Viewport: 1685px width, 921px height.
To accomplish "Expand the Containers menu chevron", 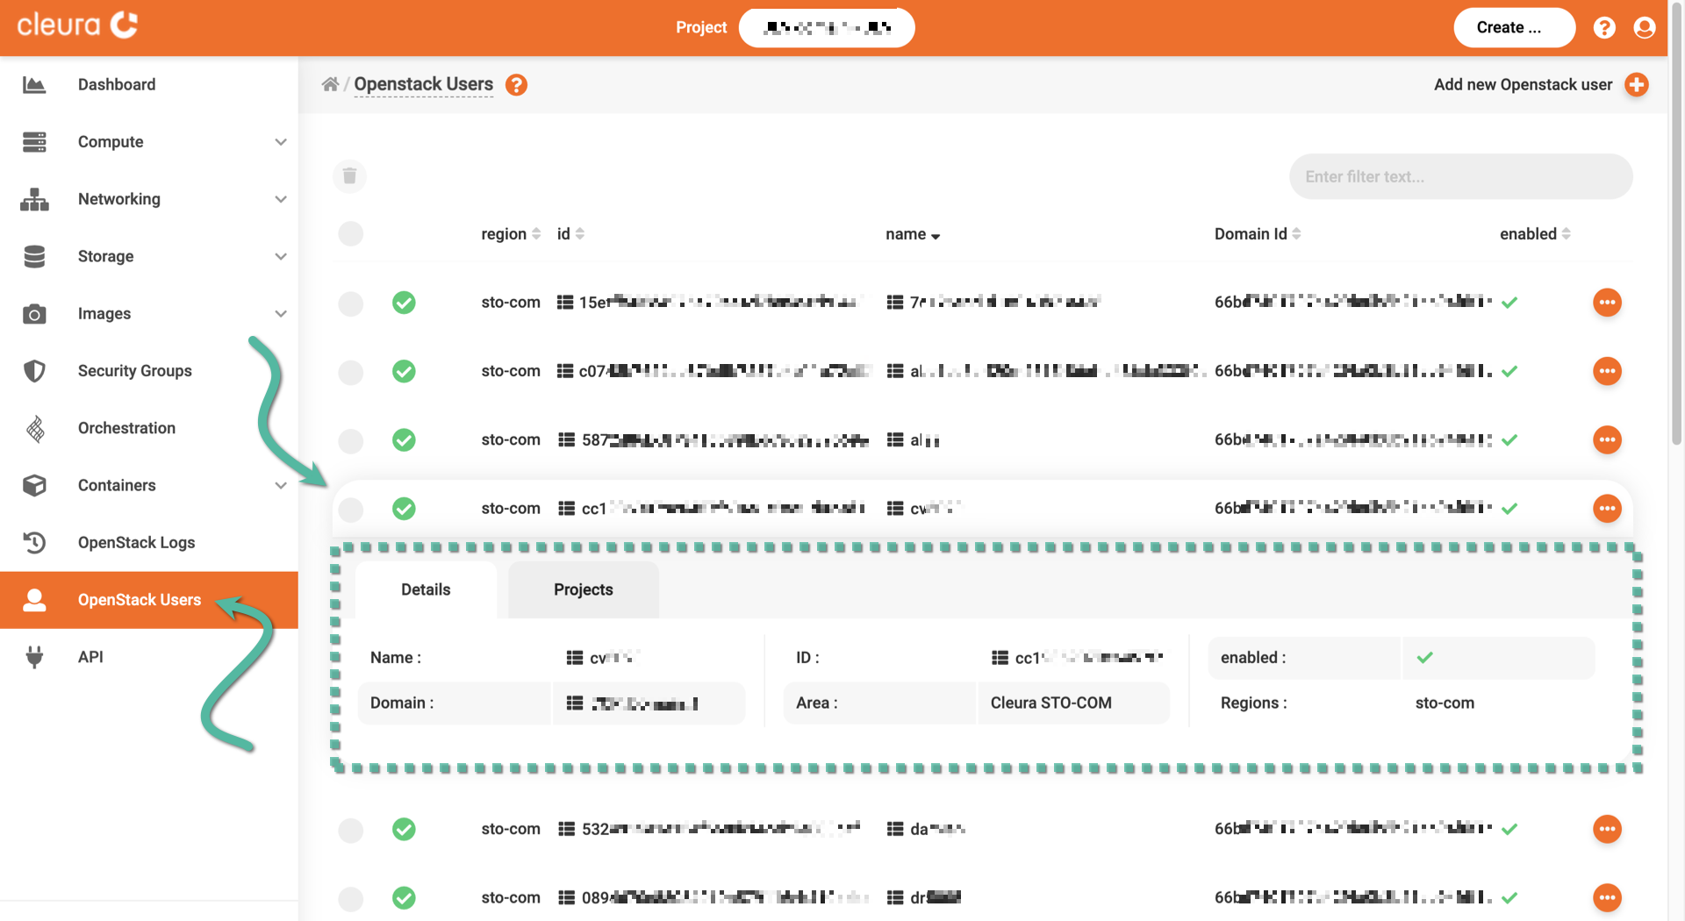I will tap(281, 485).
